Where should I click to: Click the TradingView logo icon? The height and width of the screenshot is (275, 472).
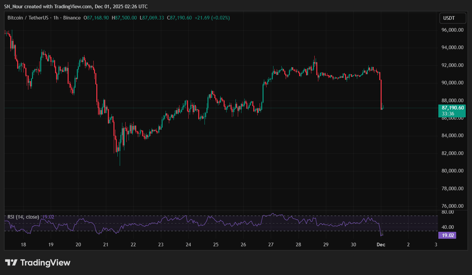[x=11, y=262]
